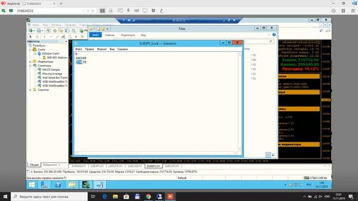Switch to Главная ribbon tab in Files
This screenshot has width=358, height=201.
click(x=110, y=35)
